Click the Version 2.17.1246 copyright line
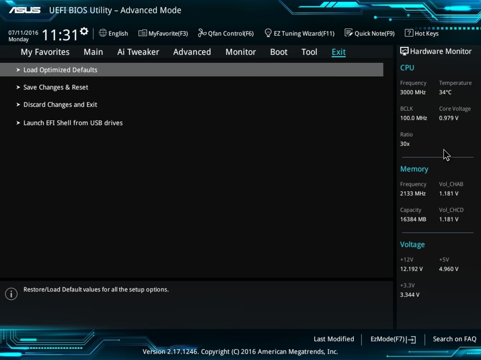481x360 pixels. (x=240, y=352)
